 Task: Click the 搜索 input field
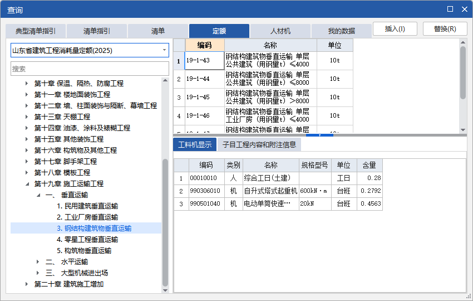point(90,69)
